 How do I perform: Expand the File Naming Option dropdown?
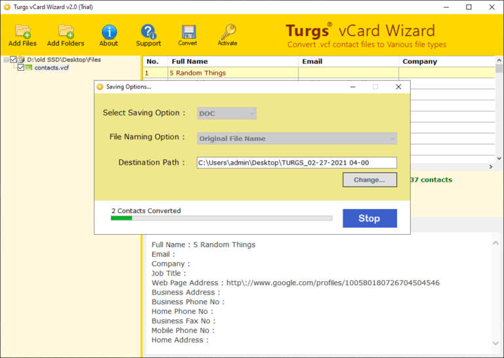point(297,138)
